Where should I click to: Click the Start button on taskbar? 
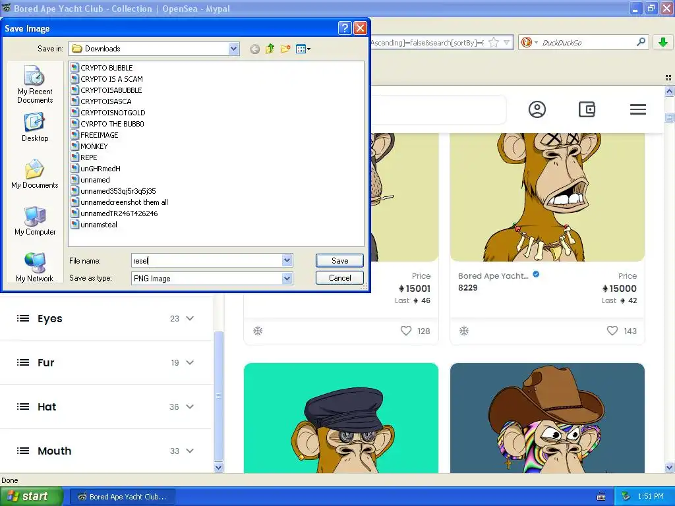[x=32, y=496]
